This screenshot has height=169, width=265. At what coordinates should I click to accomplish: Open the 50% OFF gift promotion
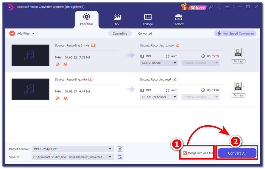pyautogui.click(x=194, y=7)
